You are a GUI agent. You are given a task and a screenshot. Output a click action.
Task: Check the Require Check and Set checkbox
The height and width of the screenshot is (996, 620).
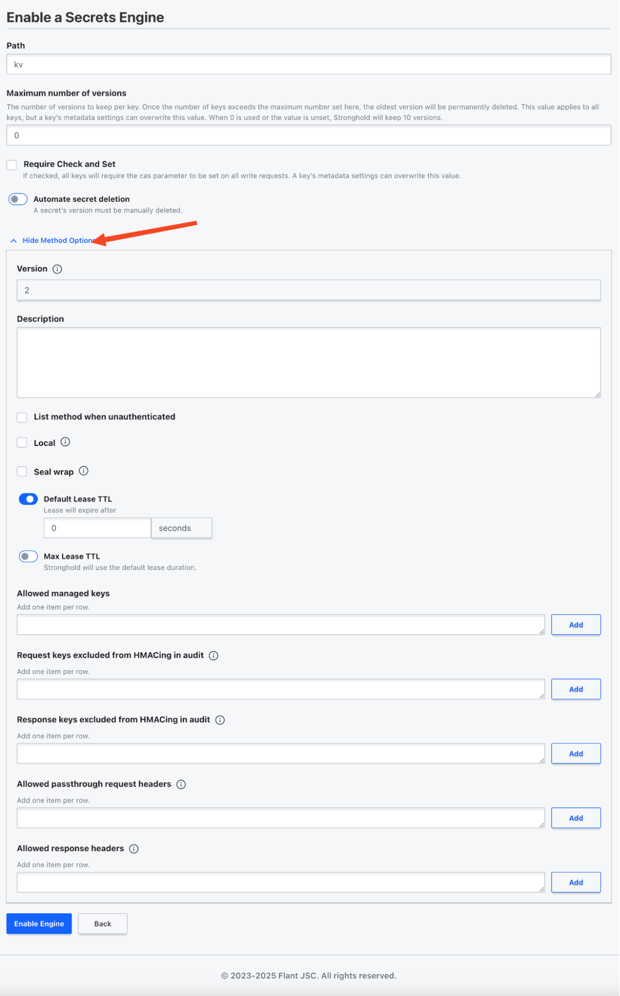[x=12, y=165]
